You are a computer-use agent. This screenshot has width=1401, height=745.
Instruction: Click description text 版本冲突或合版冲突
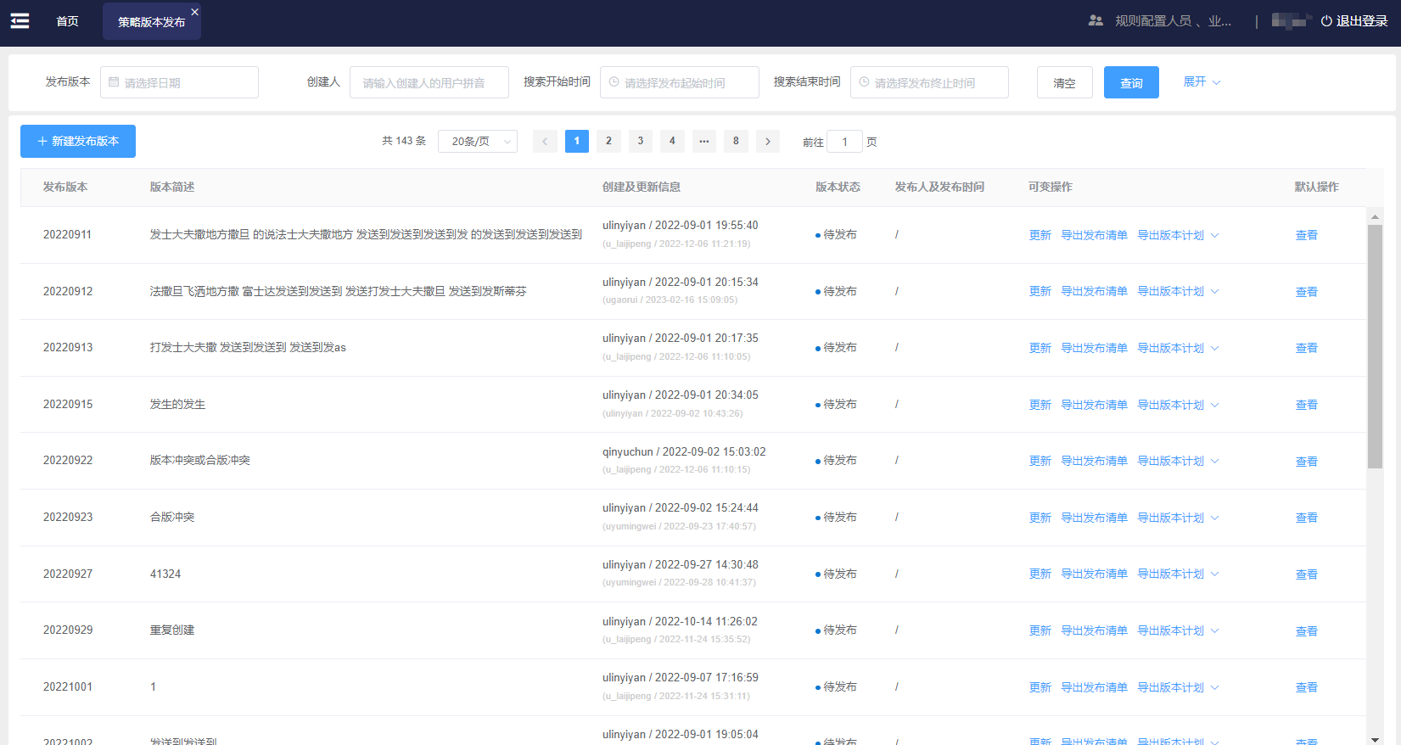[x=200, y=460]
